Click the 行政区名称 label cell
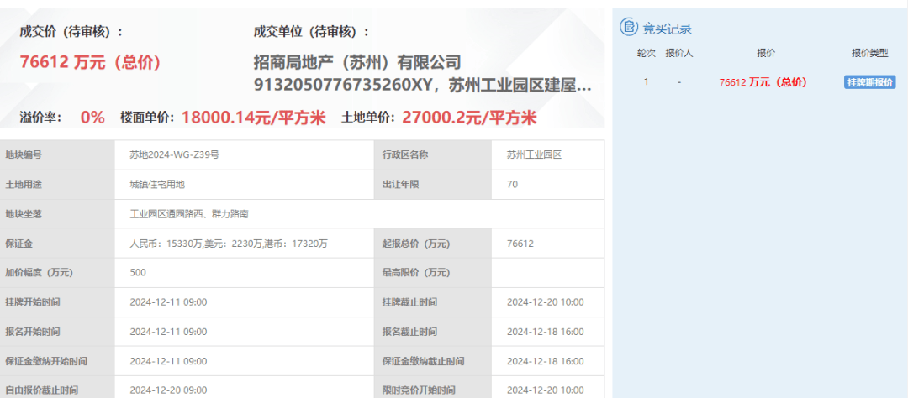Screen dimensions: 908x398 [433, 155]
